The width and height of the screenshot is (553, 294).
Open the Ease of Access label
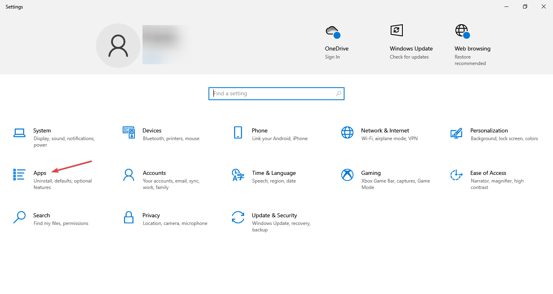point(488,173)
